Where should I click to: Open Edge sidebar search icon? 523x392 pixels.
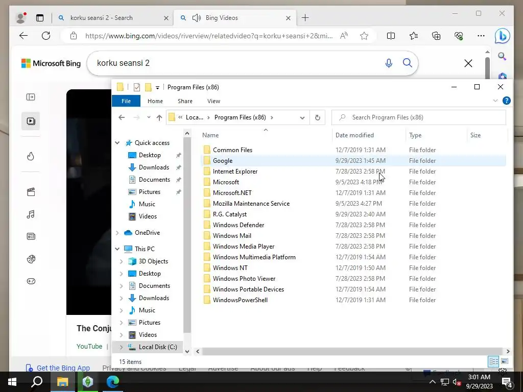502,56
